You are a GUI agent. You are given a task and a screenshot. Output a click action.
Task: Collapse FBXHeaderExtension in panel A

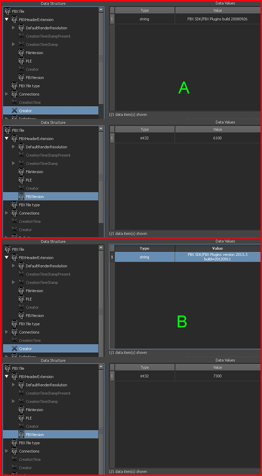click(6, 20)
